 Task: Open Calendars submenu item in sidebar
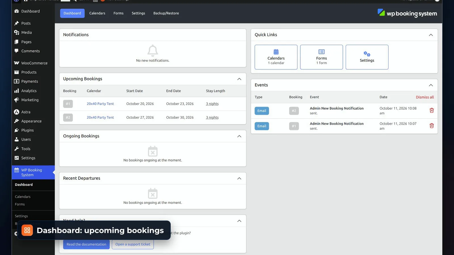23,197
